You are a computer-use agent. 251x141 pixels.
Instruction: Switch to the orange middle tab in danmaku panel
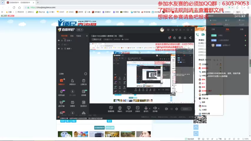pos(227,29)
